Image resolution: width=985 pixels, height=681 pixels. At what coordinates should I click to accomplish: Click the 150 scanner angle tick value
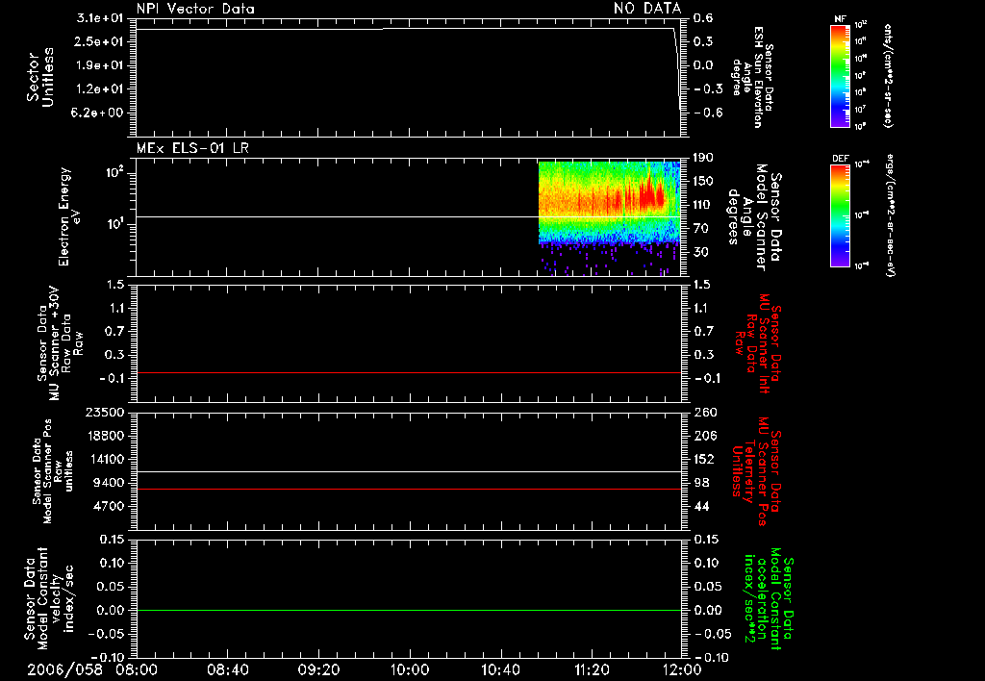[703, 182]
